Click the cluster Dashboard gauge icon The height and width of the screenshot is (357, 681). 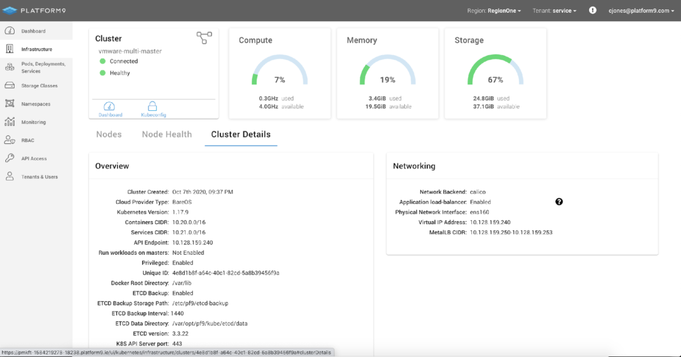pyautogui.click(x=110, y=106)
